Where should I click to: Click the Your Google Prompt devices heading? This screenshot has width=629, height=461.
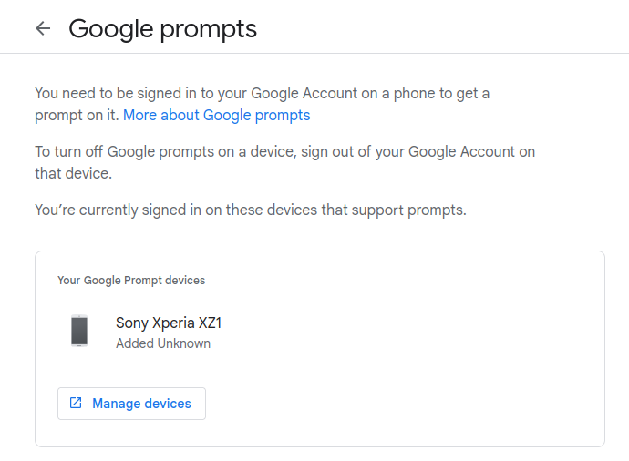click(131, 281)
